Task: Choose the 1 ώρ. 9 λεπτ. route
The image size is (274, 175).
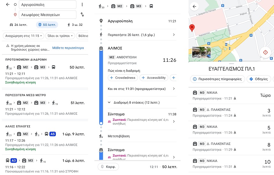Action: [x=45, y=142]
